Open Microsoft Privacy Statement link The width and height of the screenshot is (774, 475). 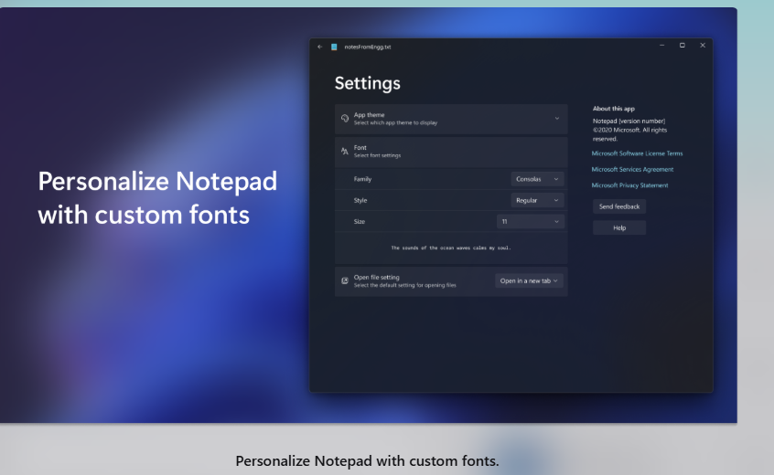coord(629,185)
